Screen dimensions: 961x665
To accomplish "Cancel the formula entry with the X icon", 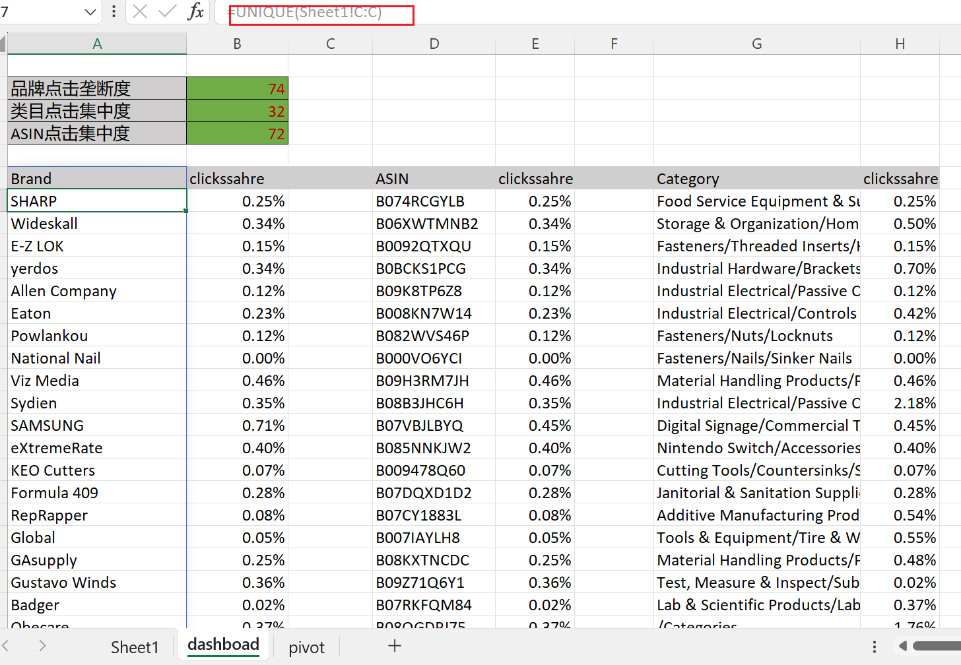I will tap(139, 11).
